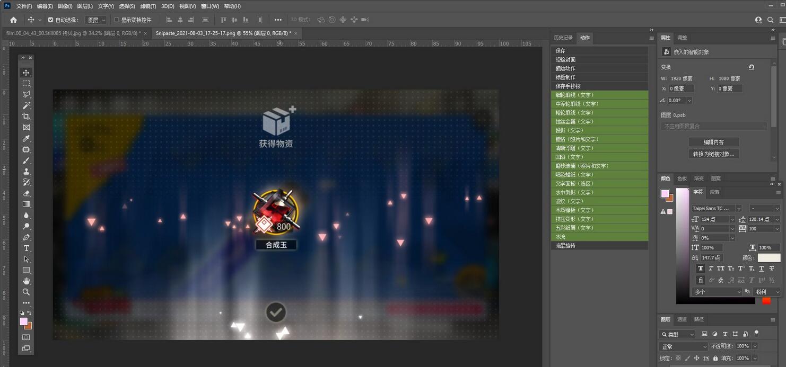Viewport: 786px width, 367px height.
Task: Select the 五彩纸屑（文字）action
Action: (599, 228)
